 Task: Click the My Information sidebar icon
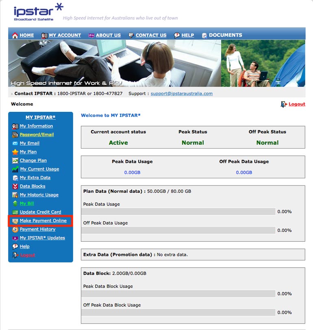(x=15, y=126)
